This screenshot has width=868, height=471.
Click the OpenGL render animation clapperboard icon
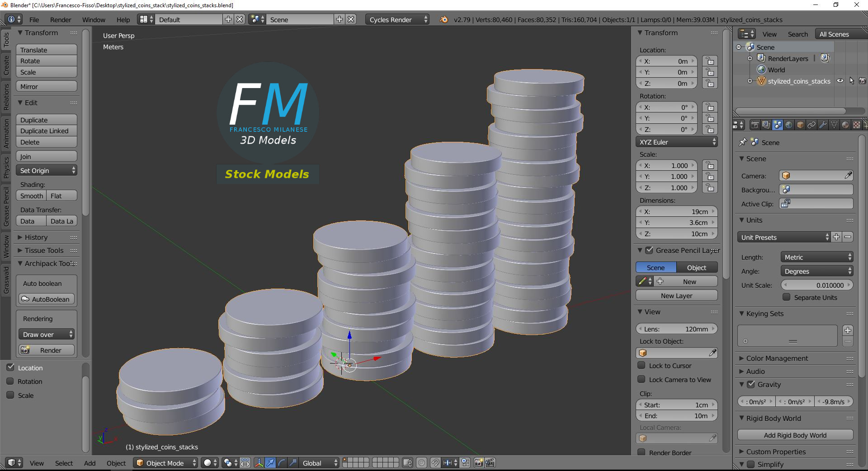490,463
